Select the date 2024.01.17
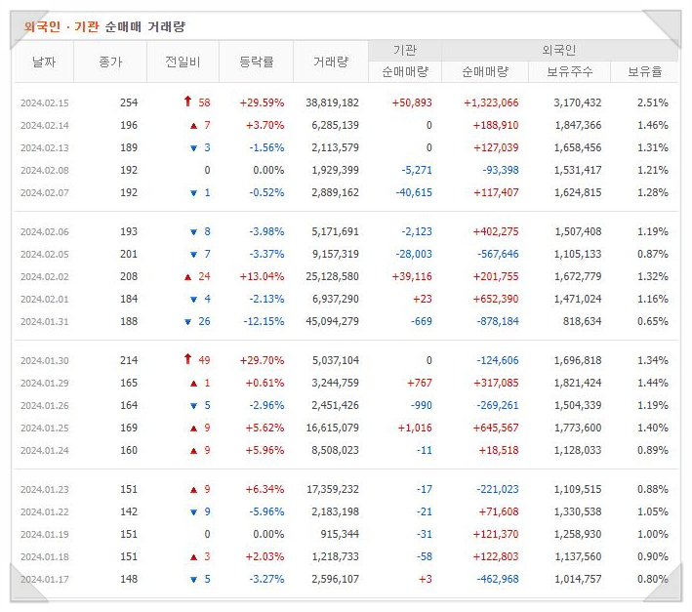The height and width of the screenshot is (612, 692). [45, 580]
